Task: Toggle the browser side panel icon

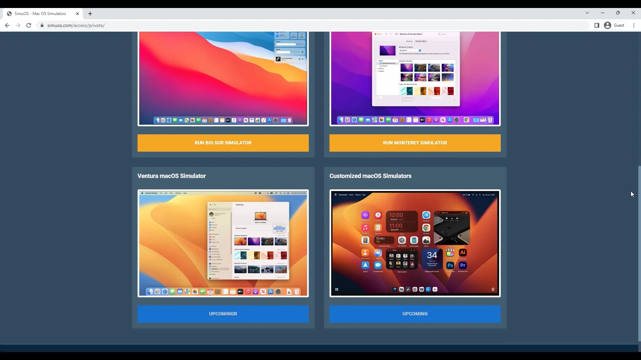Action: point(597,25)
